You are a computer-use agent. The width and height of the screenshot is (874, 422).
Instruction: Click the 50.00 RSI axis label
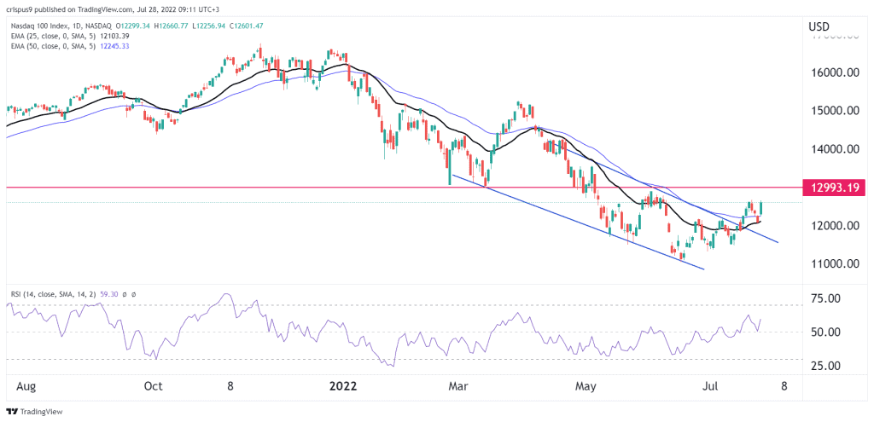point(826,332)
